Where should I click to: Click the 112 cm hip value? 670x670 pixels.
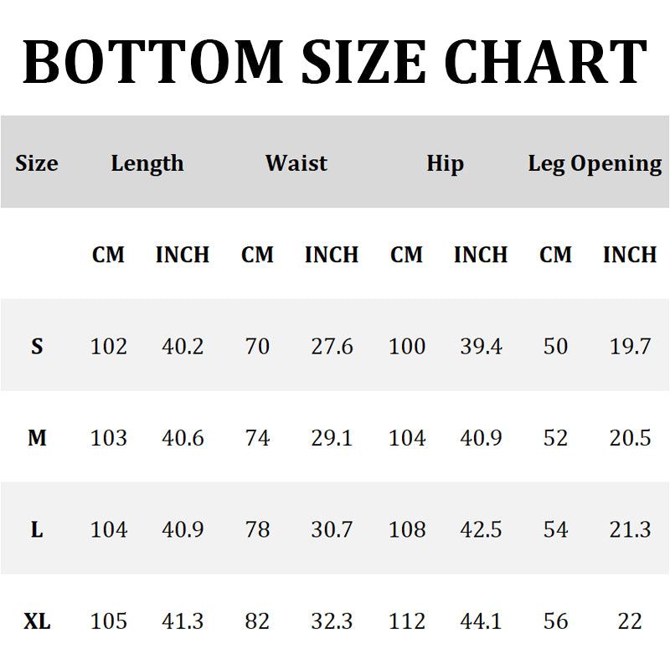(407, 621)
